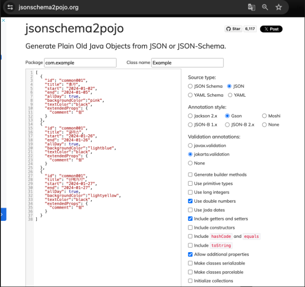Screen dimensions: 305x287
Task: Choose Gson annotation style
Action: tap(227, 116)
